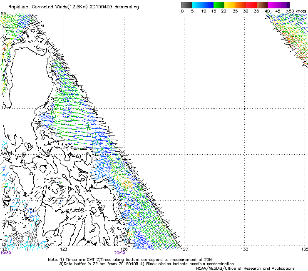
Task: Click the 'Times are GMT' note line
Action: click(x=130, y=260)
